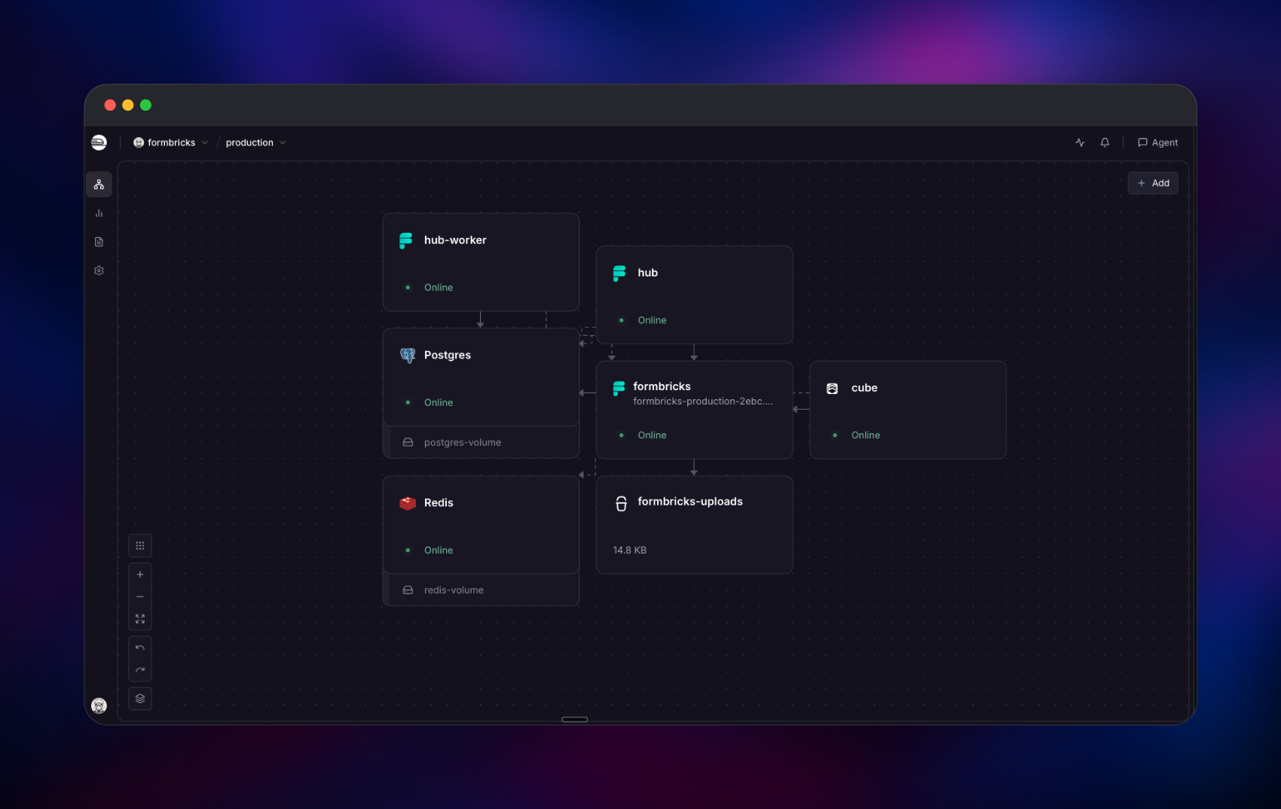Select the Redis service title

click(439, 503)
